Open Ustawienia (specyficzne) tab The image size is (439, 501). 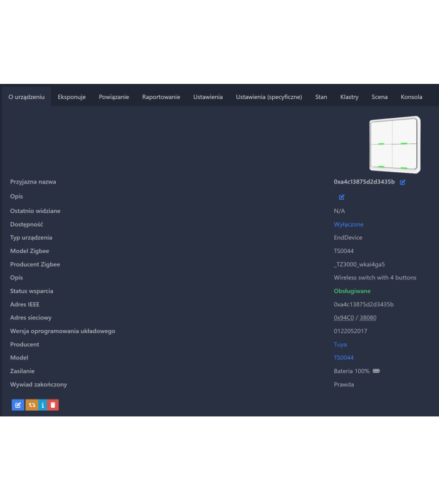pos(269,97)
